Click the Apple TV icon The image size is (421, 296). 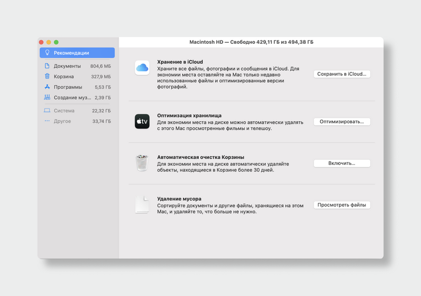point(142,121)
